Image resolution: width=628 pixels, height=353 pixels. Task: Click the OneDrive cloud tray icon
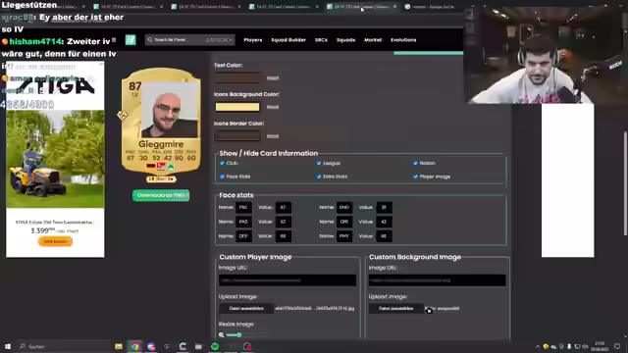tap(553, 346)
